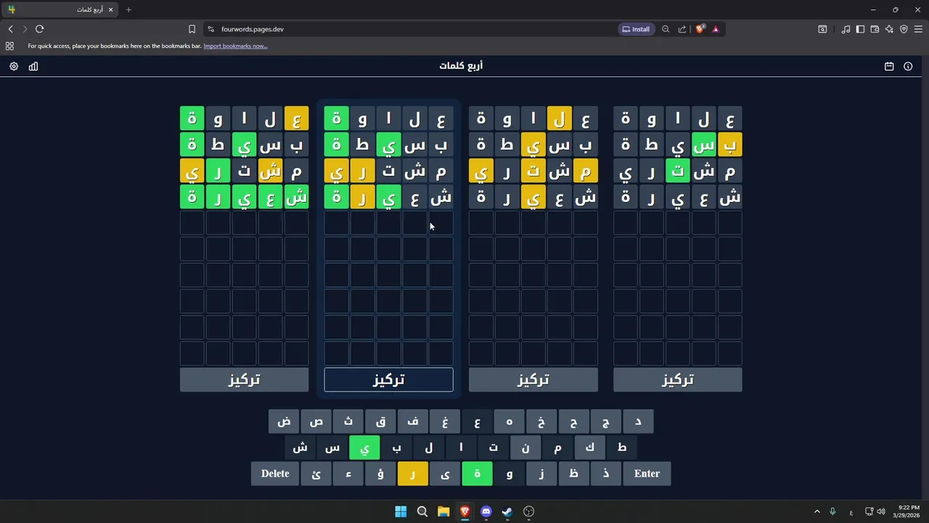The height and width of the screenshot is (523, 929).
Task: Open Leo AI sparkle icon
Action: click(889, 29)
